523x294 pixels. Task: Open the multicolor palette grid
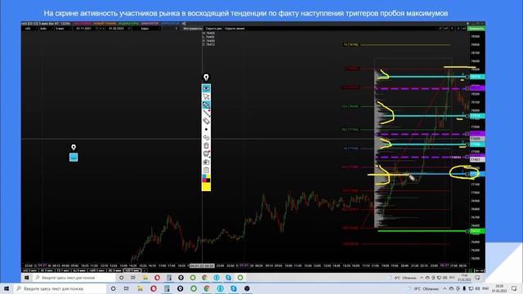click(x=206, y=178)
